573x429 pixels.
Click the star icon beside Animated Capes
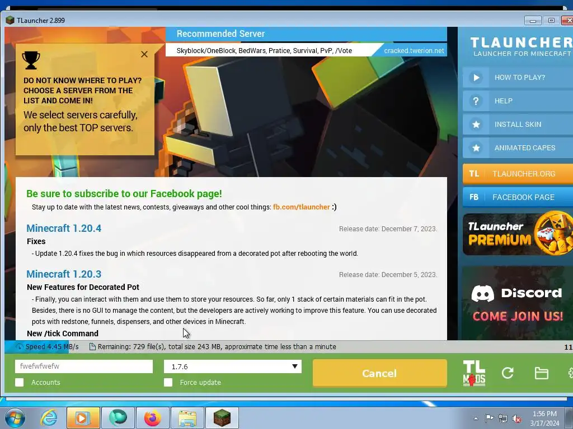click(x=476, y=147)
